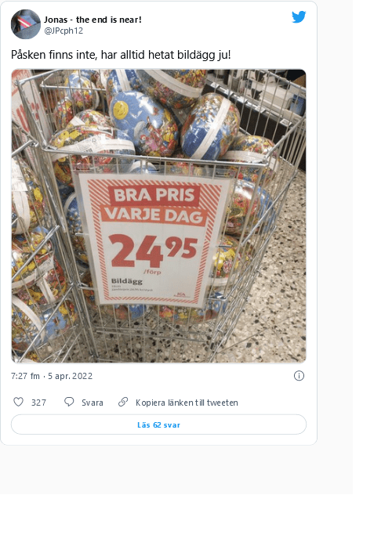Open the tweet info circle icon
This screenshot has height=549, width=392.
[299, 376]
